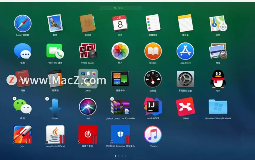This screenshot has height=160, width=255.
Task: Remove UnRAR app via X badge
Action: pyautogui.click(x=112, y=98)
